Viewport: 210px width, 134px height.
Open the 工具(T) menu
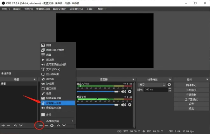pos(90,9)
